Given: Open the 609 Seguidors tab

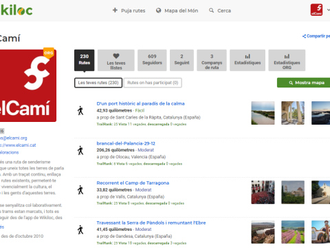Looking at the screenshot, I should tap(152, 60).
